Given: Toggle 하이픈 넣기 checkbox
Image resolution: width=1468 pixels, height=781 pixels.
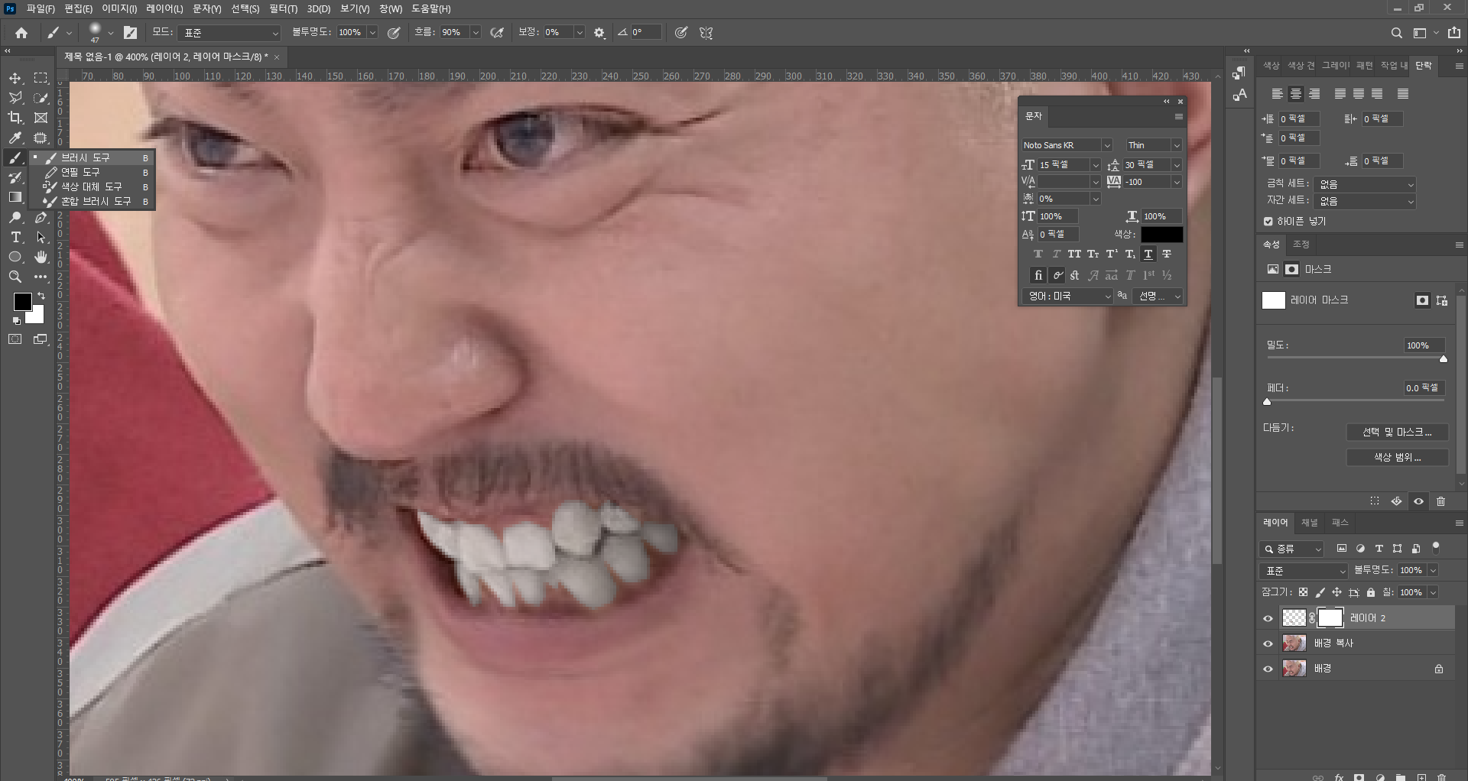Looking at the screenshot, I should tap(1268, 222).
